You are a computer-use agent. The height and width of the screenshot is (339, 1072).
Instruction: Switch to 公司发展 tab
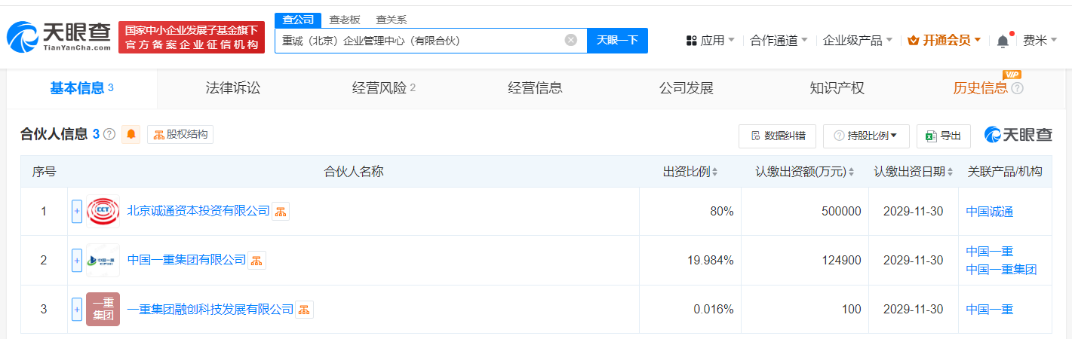686,88
